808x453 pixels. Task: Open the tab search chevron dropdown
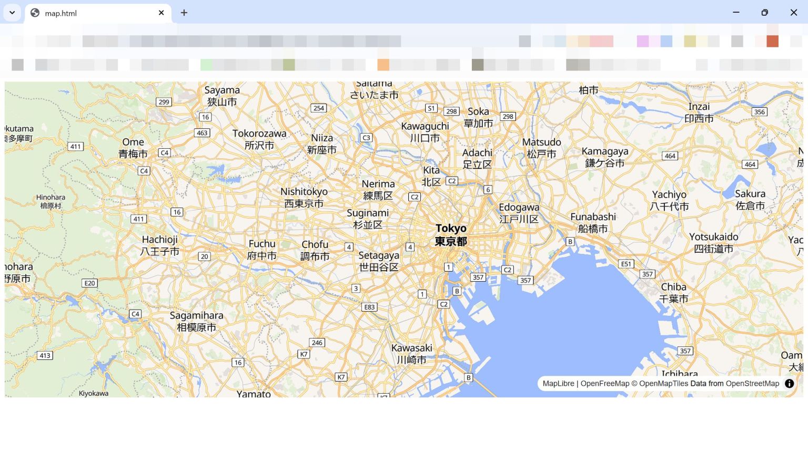(x=12, y=13)
